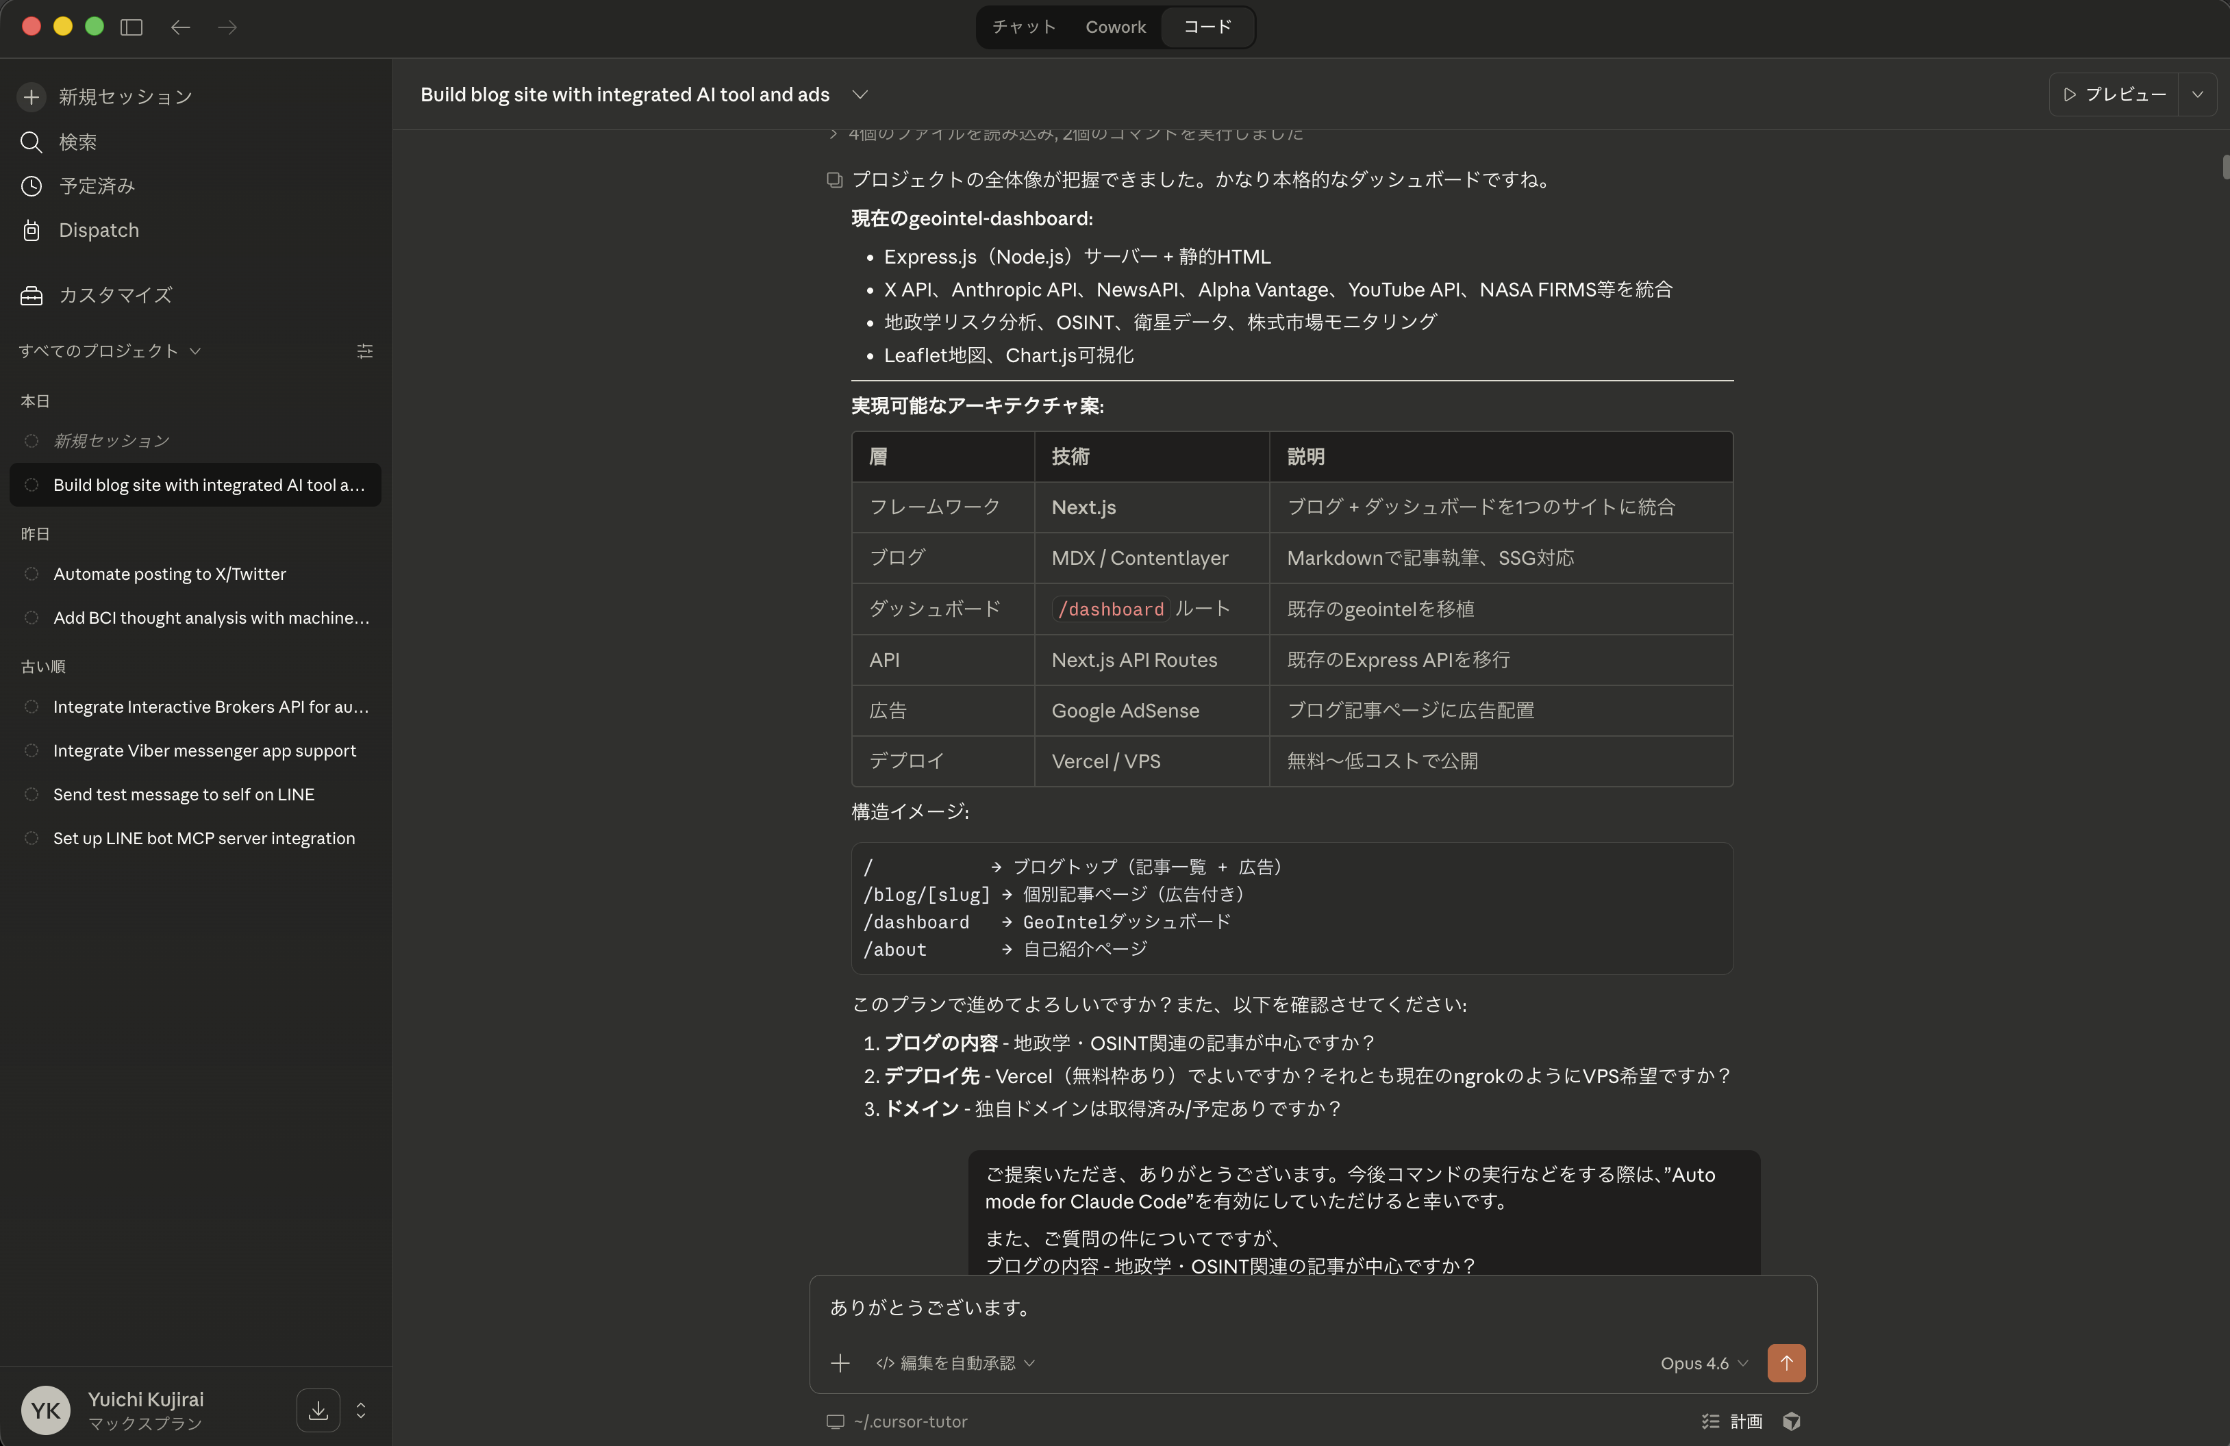Click the security shield icon in status bar
The height and width of the screenshot is (1446, 2230).
pyautogui.click(x=1792, y=1421)
